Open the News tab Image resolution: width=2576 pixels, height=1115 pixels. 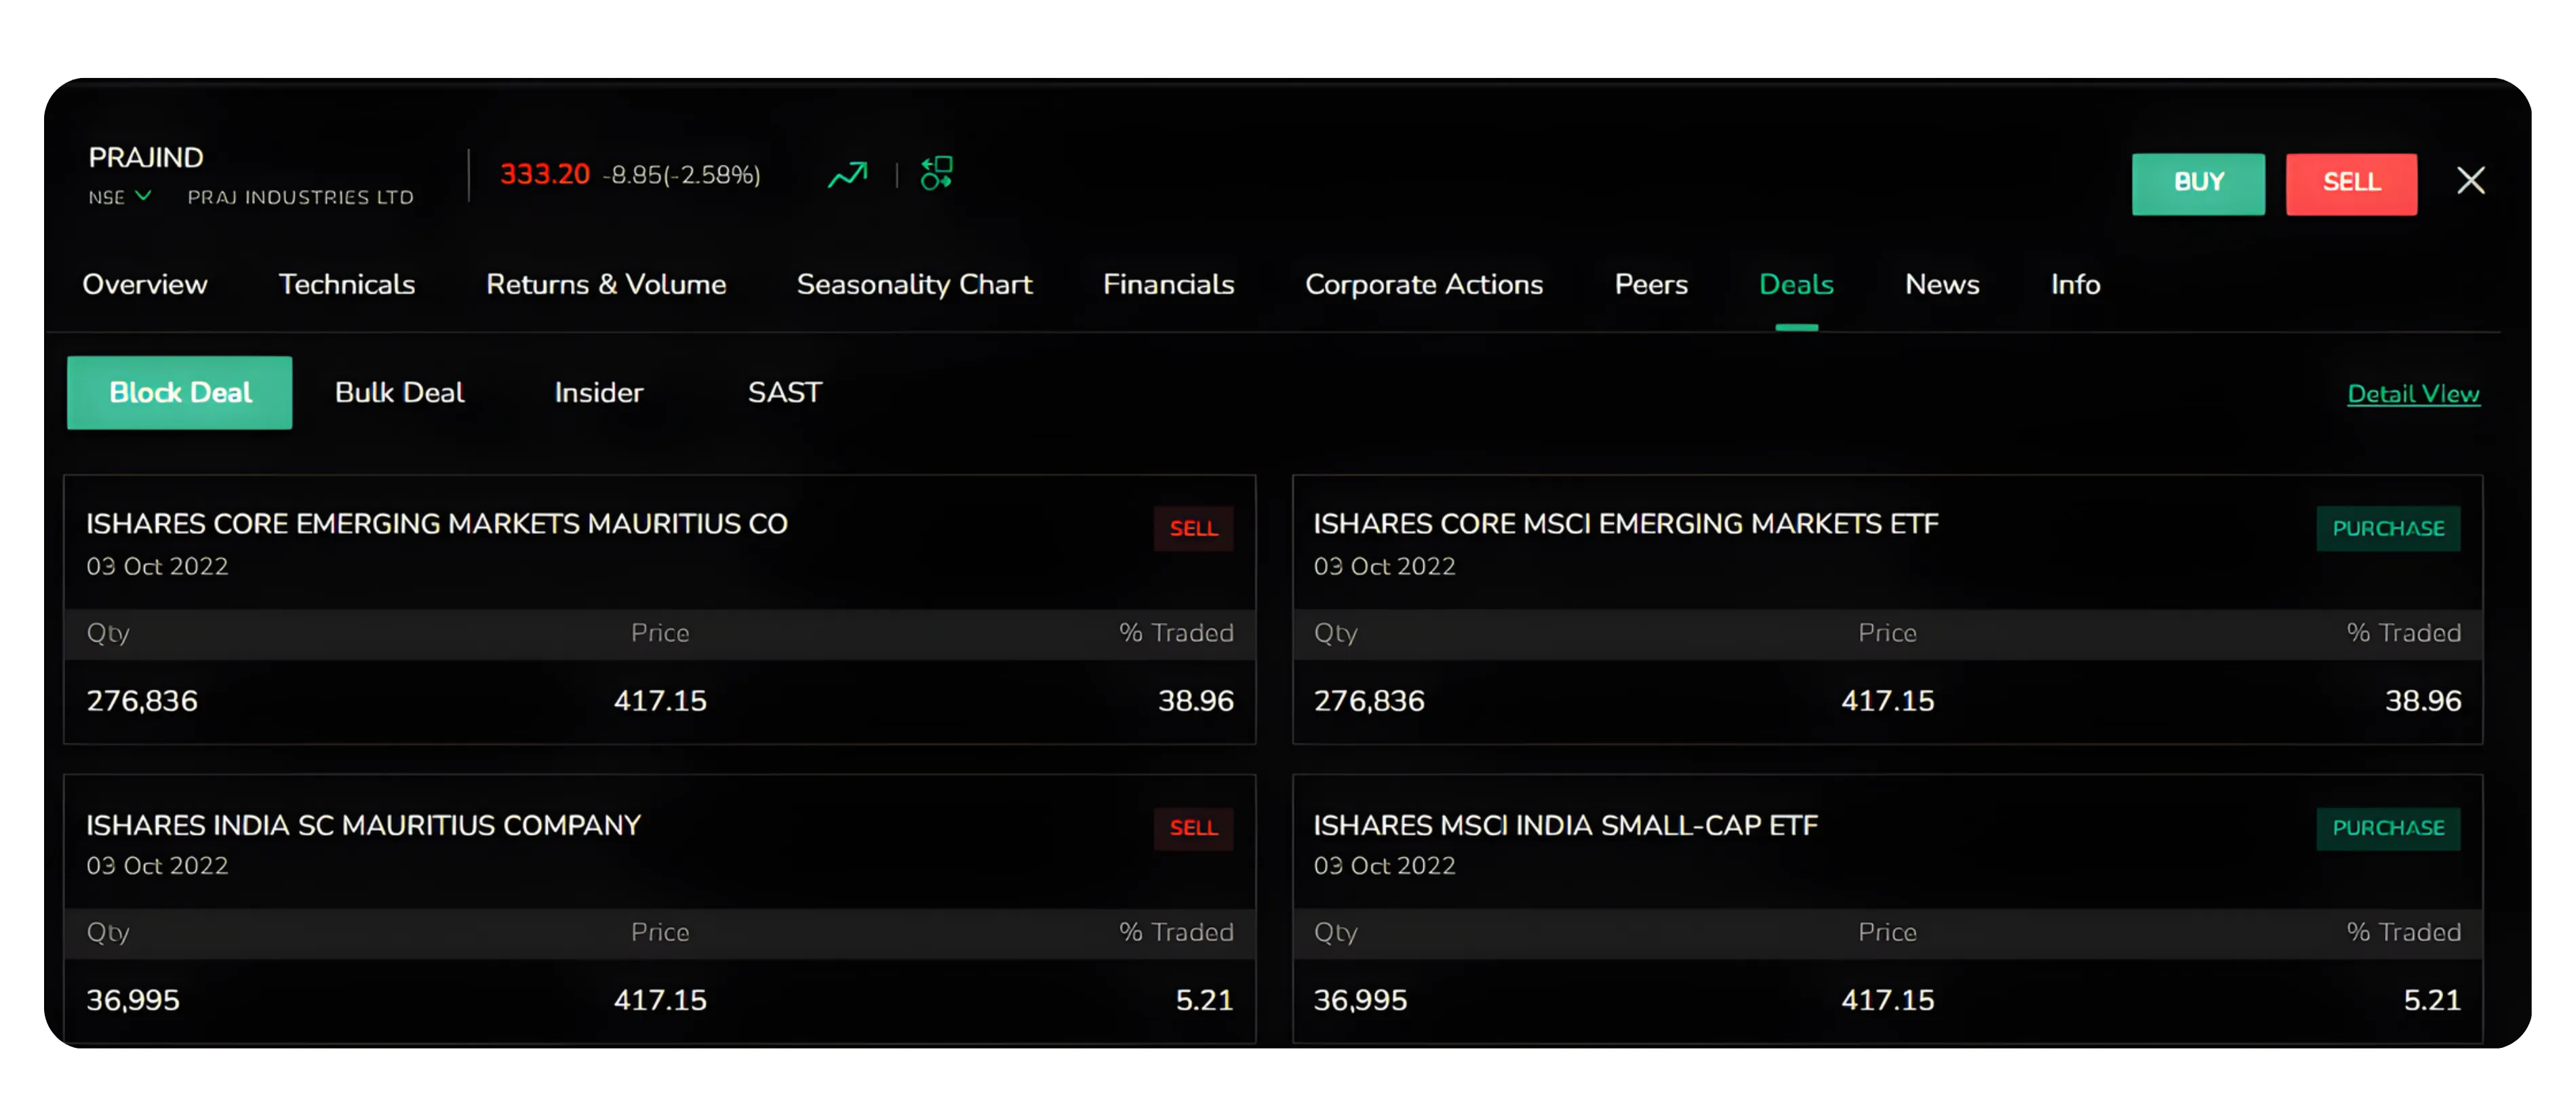click(x=1942, y=284)
